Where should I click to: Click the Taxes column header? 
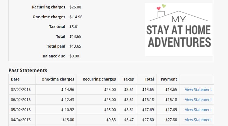129,79
